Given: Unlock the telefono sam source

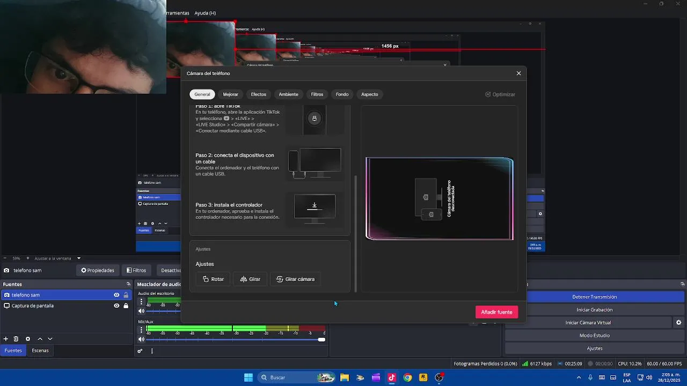Looking at the screenshot, I should point(126,295).
